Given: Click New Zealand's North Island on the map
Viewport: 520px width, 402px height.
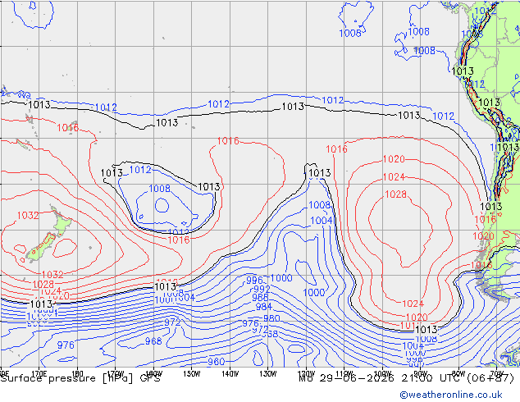Looking at the screenshot, I should (x=62, y=223).
